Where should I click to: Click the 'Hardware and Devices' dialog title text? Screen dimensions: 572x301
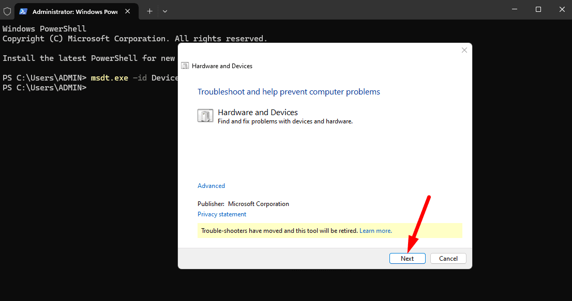[222, 66]
